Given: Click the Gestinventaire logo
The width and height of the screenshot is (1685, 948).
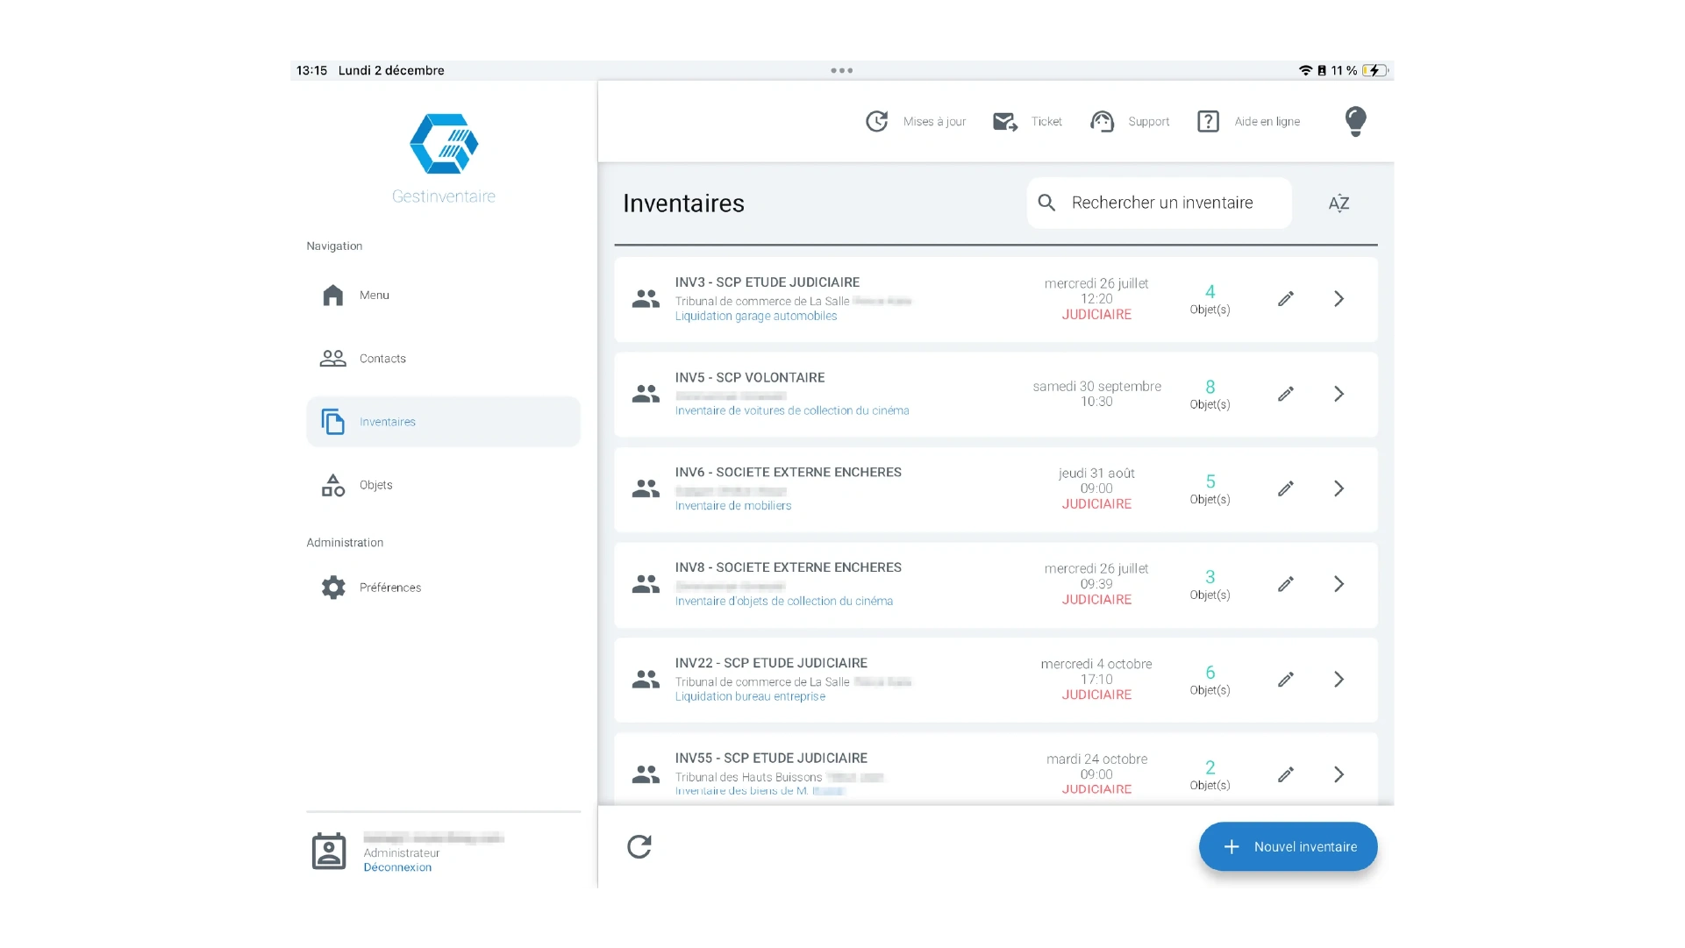Looking at the screenshot, I should 444,145.
